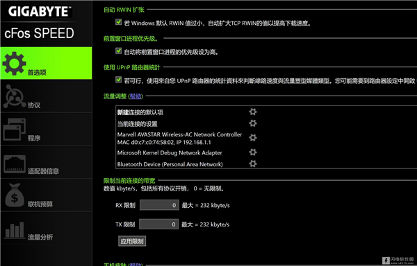Screen dimensions: 417x266
Task: Uncheck 自动将前置窗口进程的优先级设为高
Action: pyautogui.click(x=119, y=51)
